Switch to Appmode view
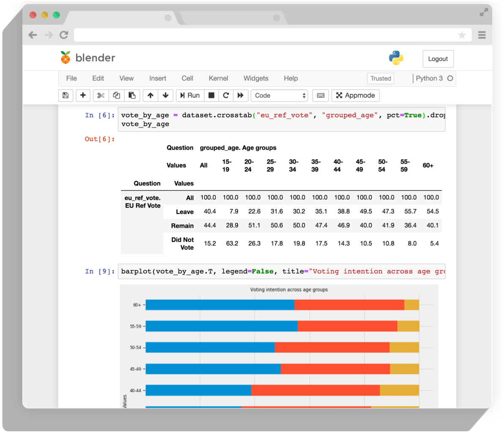 point(355,95)
